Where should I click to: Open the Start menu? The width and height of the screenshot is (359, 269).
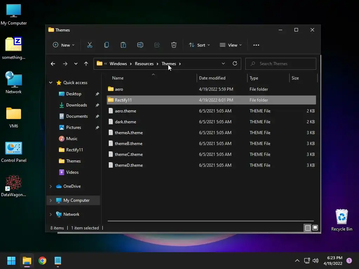tap(11, 261)
